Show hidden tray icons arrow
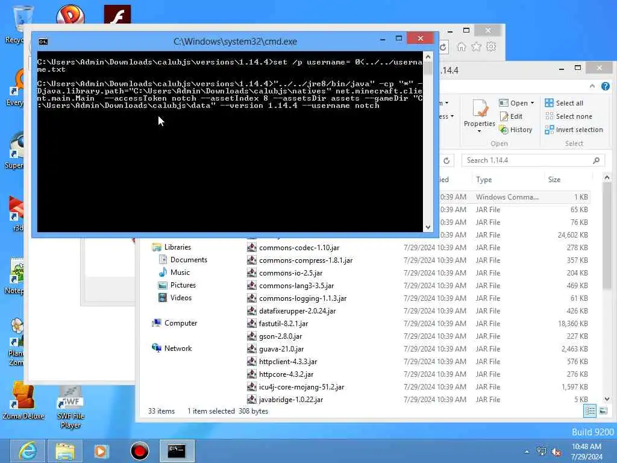This screenshot has width=617, height=463. [527, 452]
